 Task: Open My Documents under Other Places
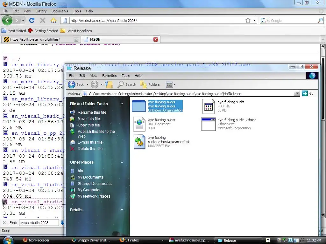click(x=90, y=177)
